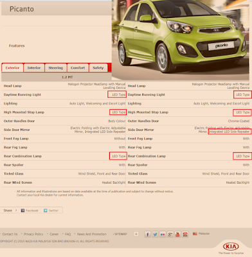Click the Share label
Screen dimensions: 252x257
8,211
